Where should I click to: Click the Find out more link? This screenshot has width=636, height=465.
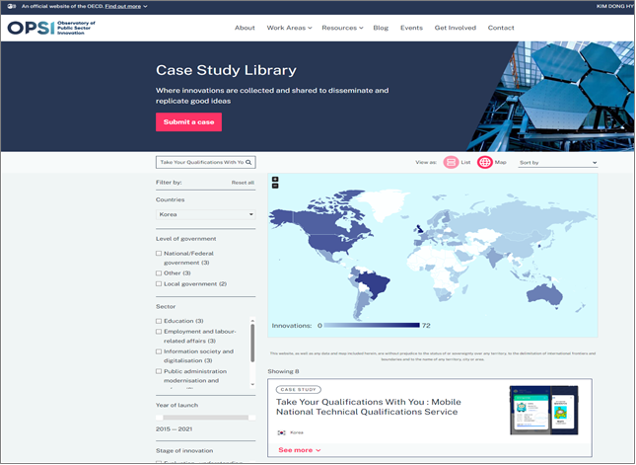pyautogui.click(x=123, y=6)
